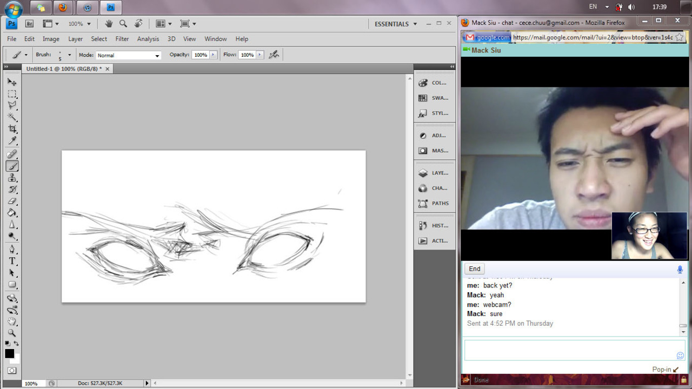Screen dimensions: 692x389
Task: Open the Swatches panel
Action: (434, 98)
